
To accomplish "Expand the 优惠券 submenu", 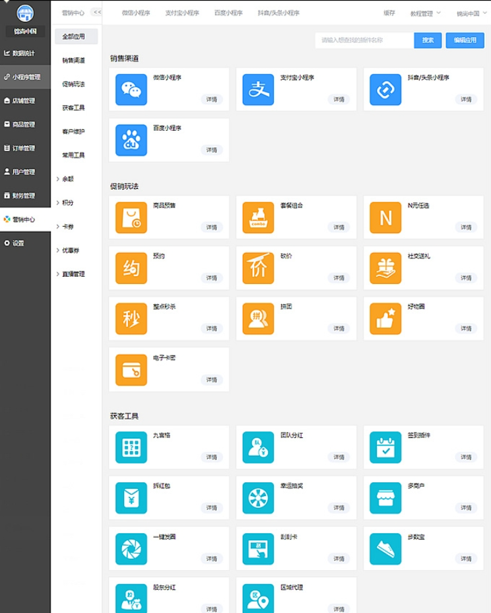I will (67, 250).
